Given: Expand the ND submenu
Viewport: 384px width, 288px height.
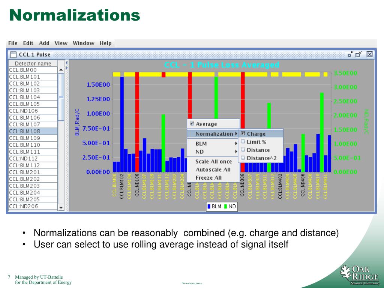Looking at the screenshot, I should [x=213, y=151].
